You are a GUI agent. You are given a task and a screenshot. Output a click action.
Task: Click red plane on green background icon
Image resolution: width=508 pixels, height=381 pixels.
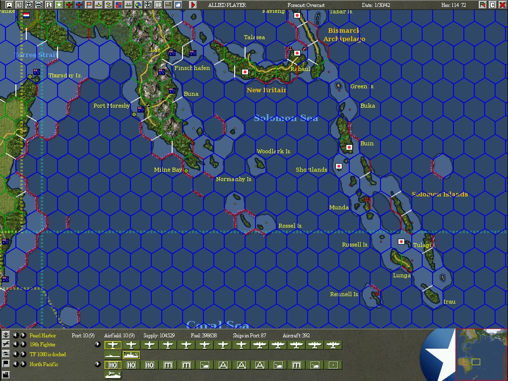pos(68,4)
